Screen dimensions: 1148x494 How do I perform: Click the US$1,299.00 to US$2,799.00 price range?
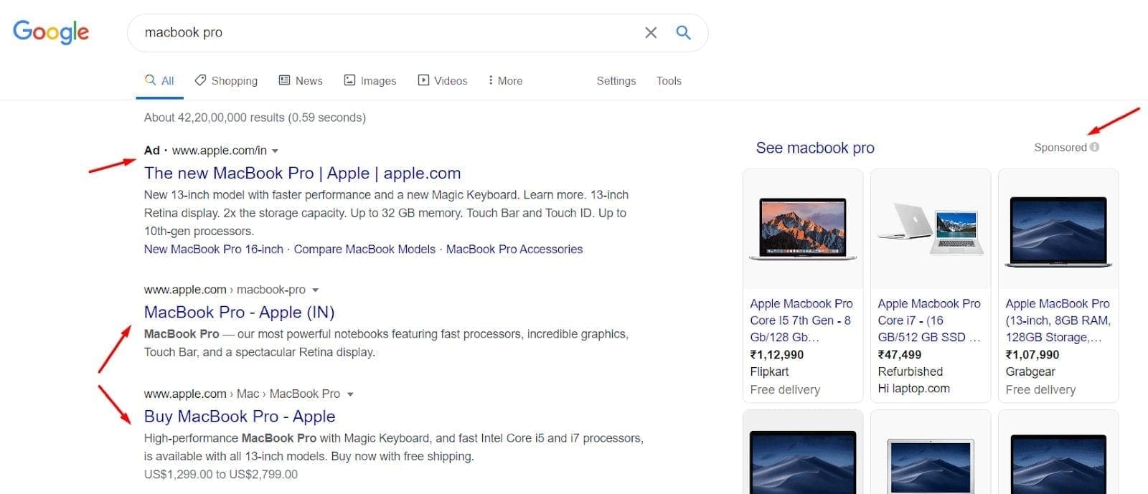click(x=221, y=474)
